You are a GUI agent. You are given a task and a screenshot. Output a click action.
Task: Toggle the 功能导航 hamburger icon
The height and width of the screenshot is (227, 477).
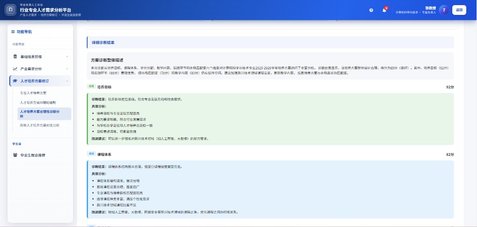click(x=13, y=32)
